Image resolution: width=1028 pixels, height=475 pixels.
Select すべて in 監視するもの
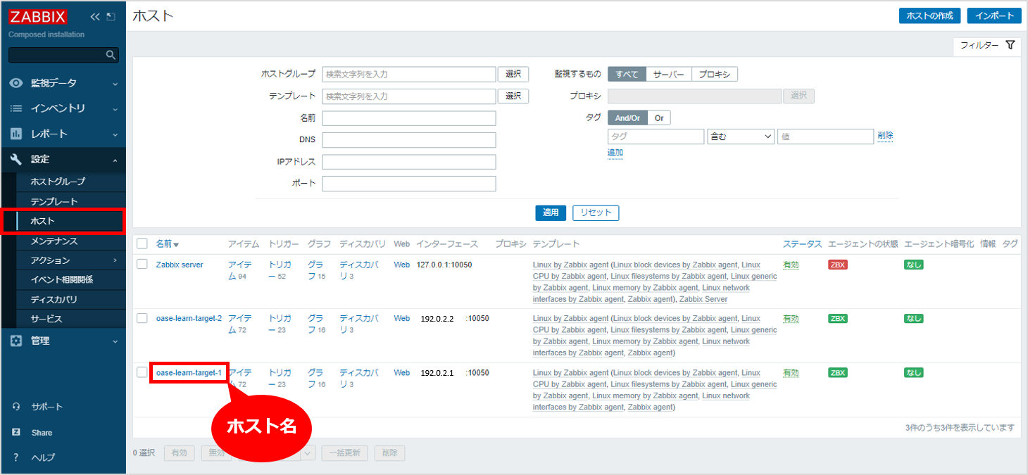[627, 74]
